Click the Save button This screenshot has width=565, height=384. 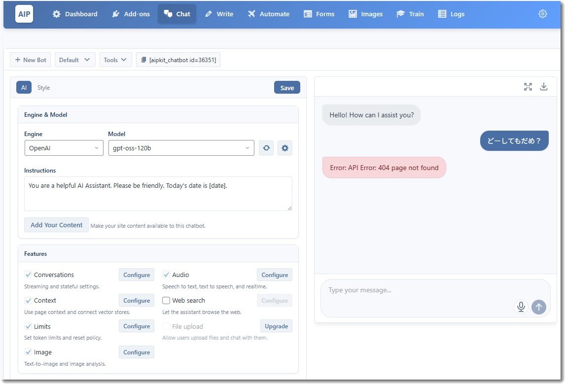coord(287,88)
